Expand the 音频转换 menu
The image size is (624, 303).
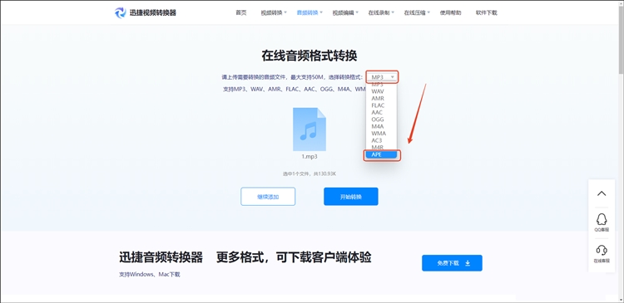(x=310, y=12)
